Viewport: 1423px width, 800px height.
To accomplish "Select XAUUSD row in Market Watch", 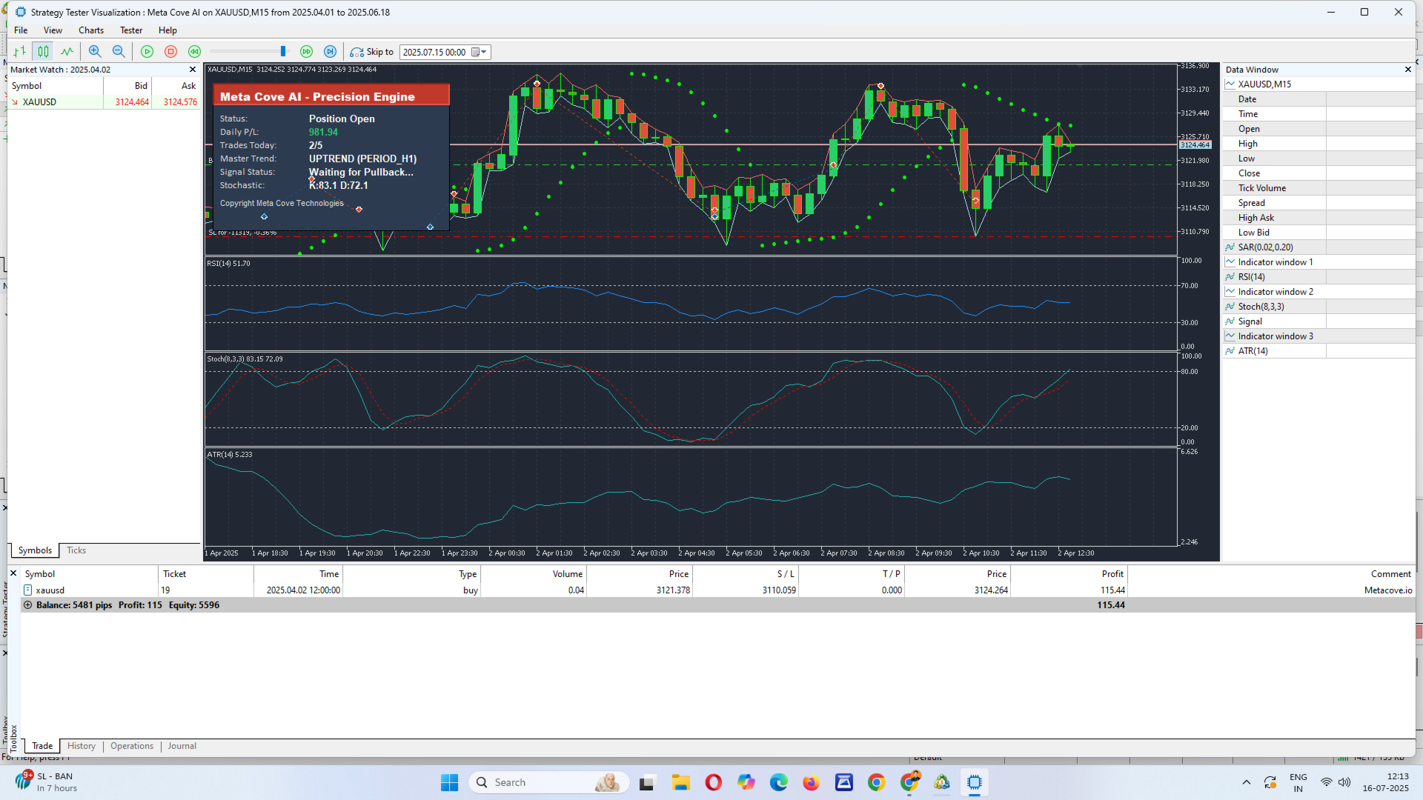I will (104, 102).
